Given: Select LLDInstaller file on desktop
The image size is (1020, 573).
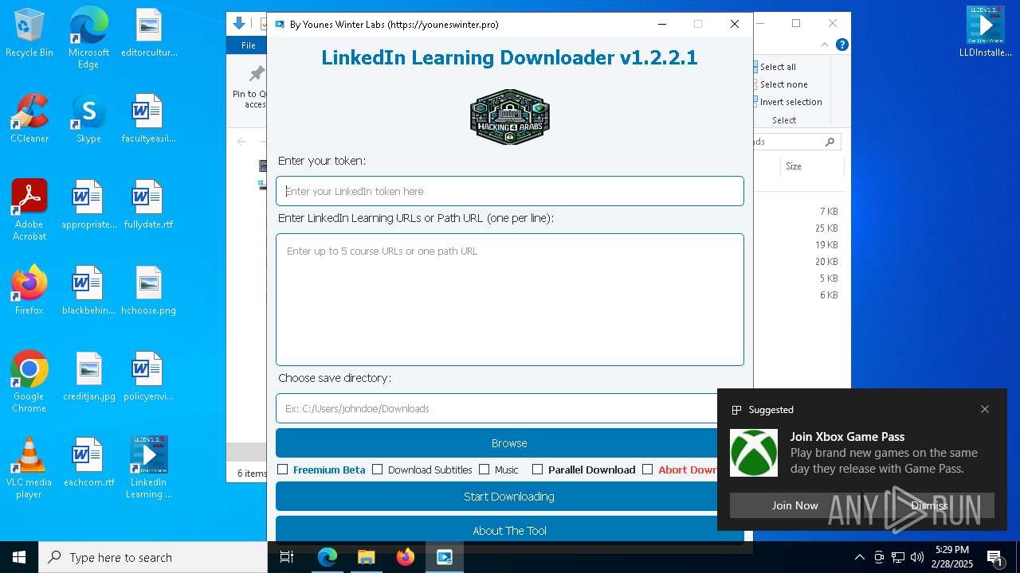Looking at the screenshot, I should 986,32.
